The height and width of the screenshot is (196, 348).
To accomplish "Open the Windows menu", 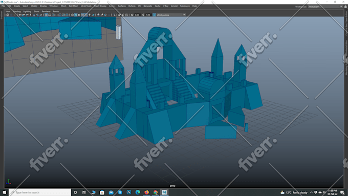I will pyautogui.click(x=54, y=6).
